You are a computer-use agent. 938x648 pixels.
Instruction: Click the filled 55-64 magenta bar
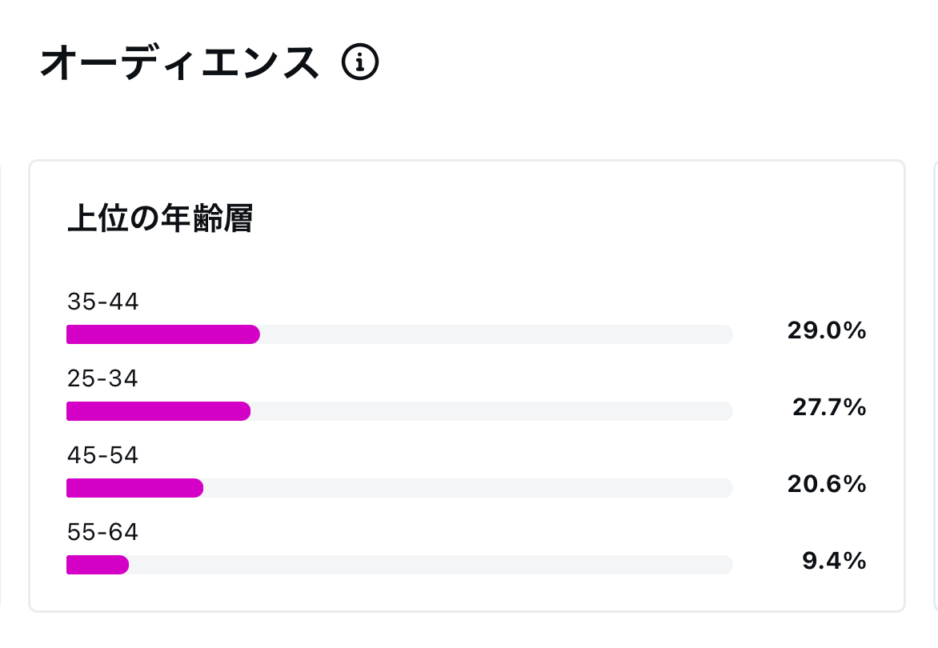click(x=98, y=565)
